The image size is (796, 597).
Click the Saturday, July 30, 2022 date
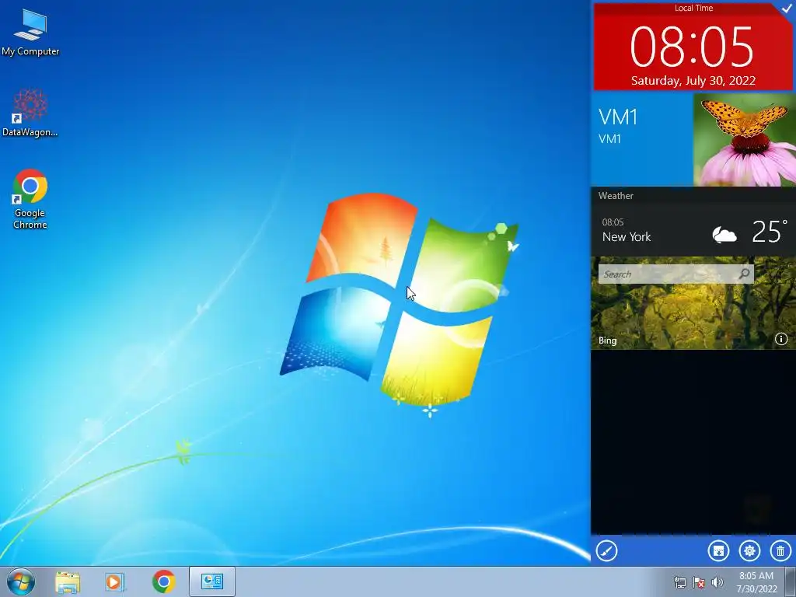click(693, 81)
